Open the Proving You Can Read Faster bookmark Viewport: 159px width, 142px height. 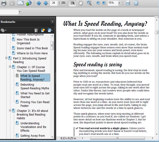coord(35,104)
